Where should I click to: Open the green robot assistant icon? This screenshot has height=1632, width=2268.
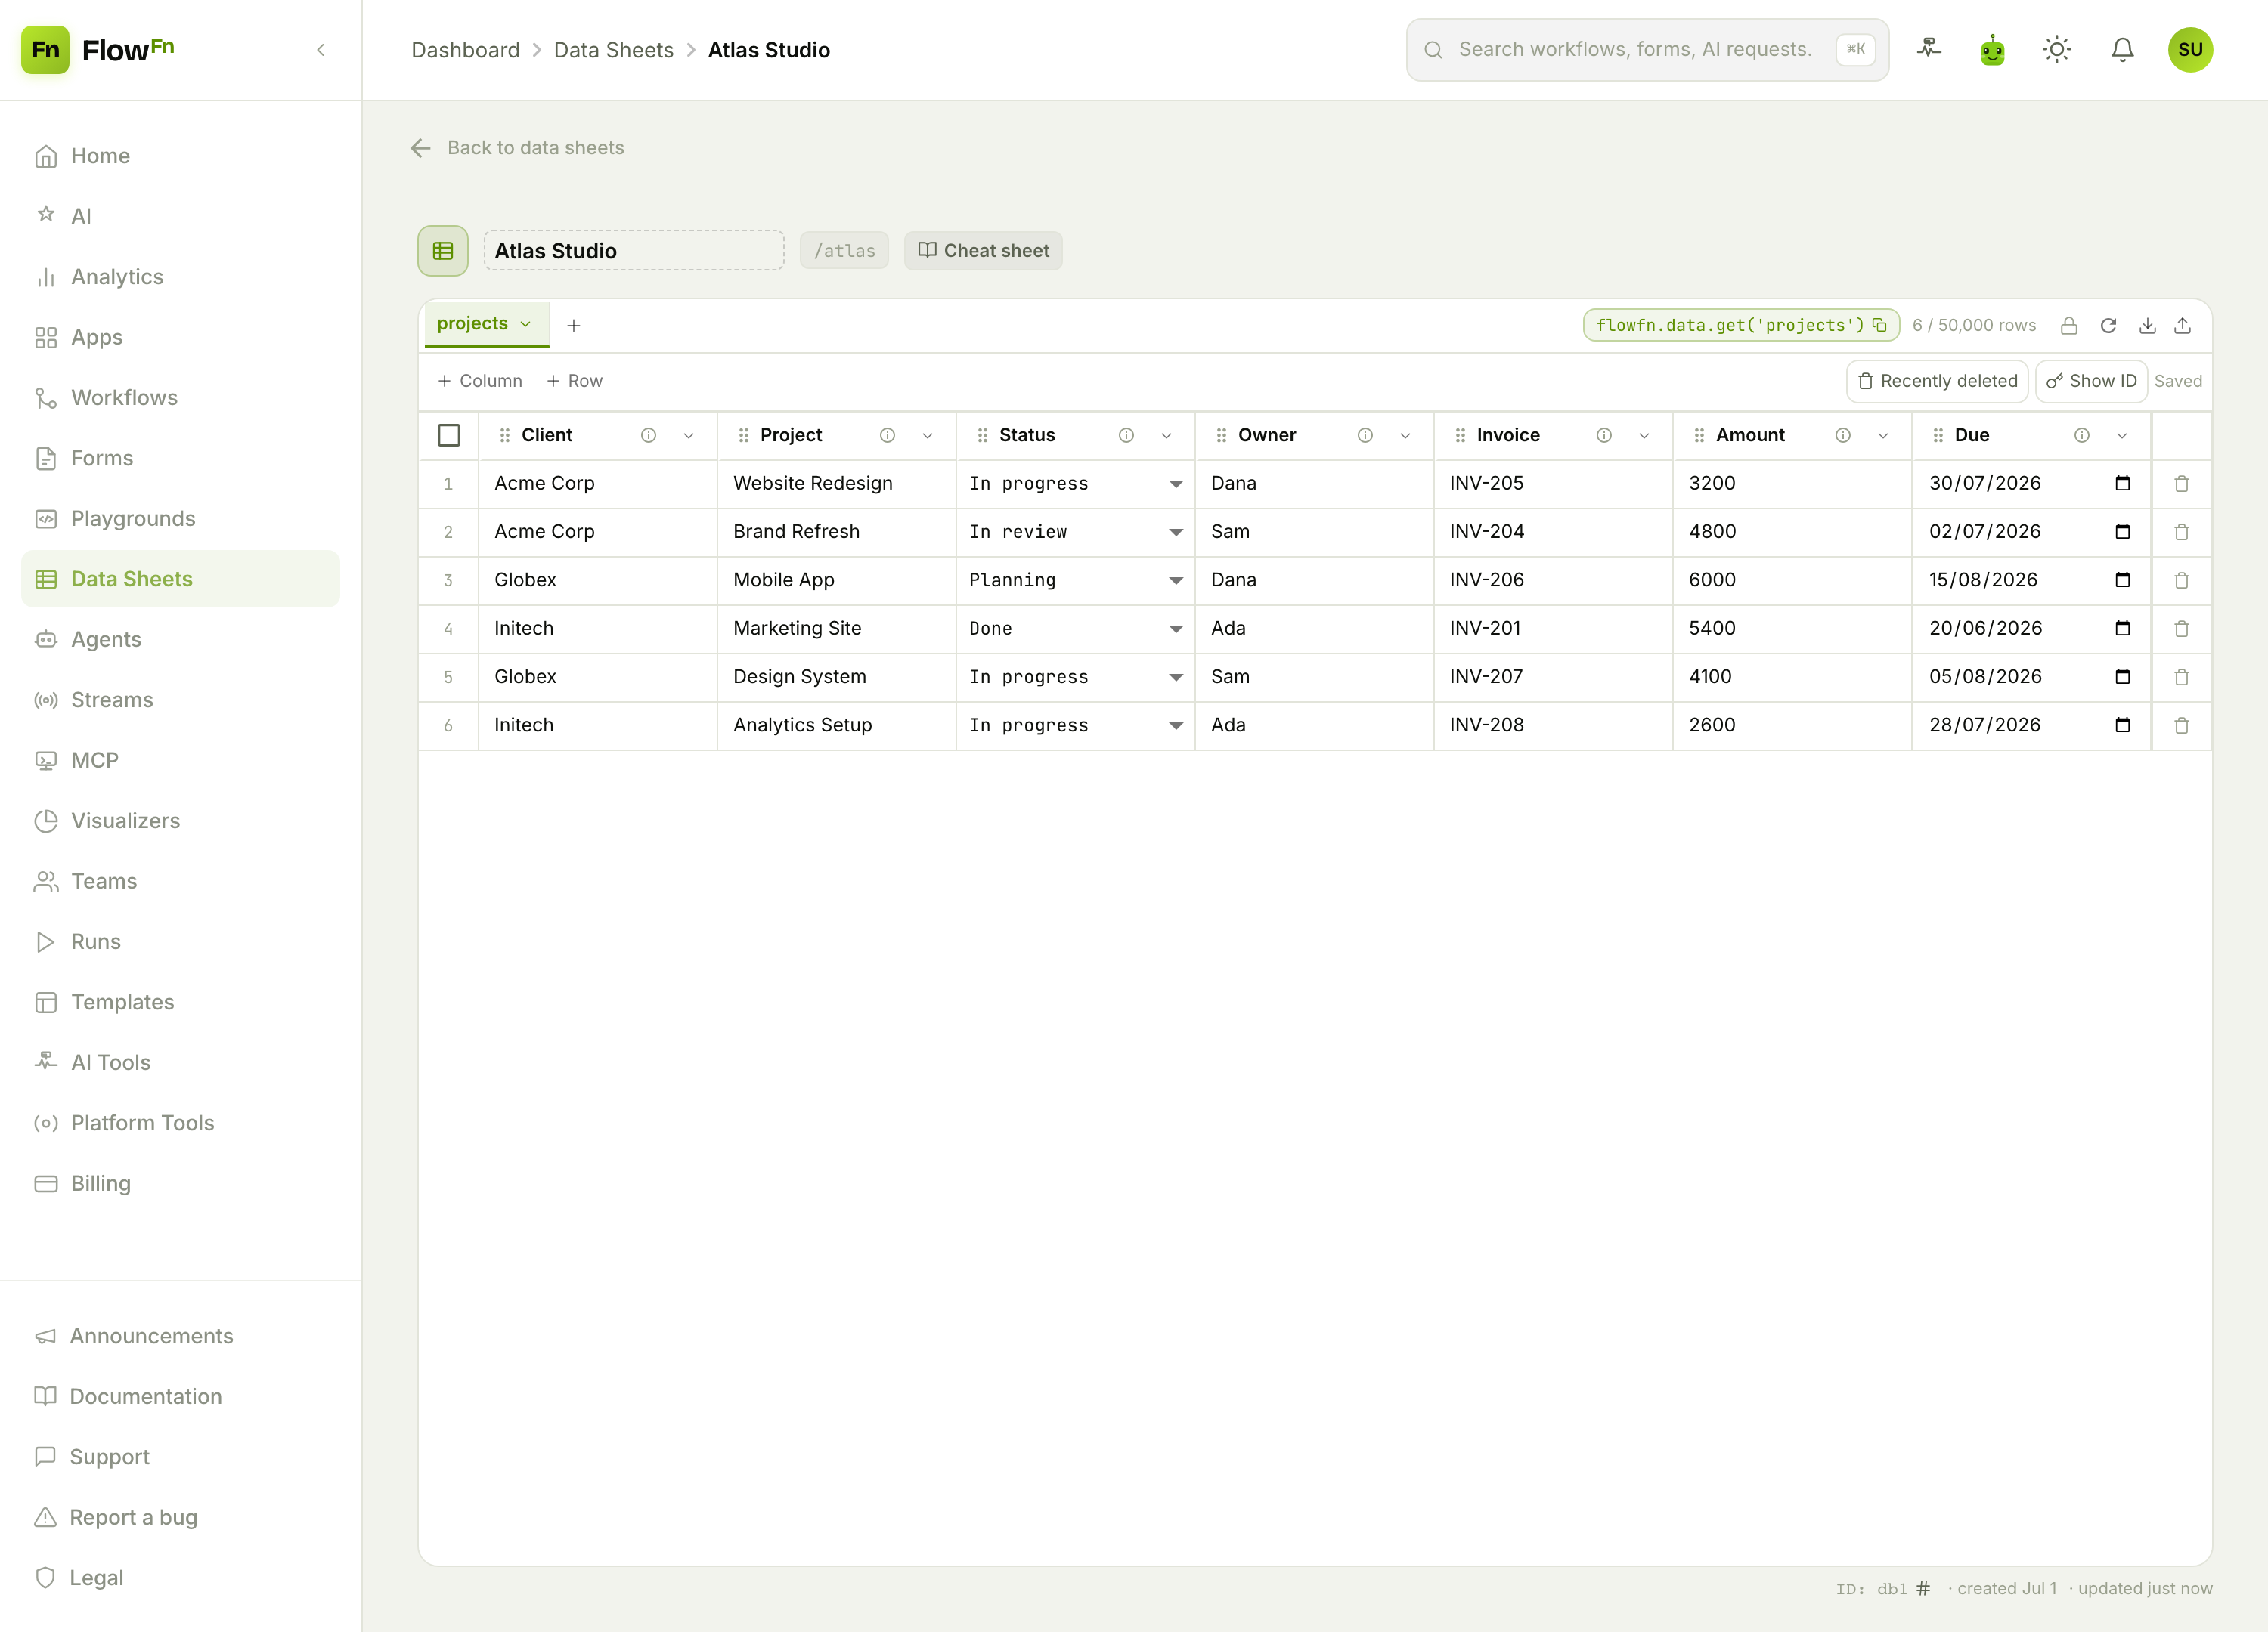1992,49
